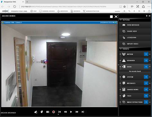Click the red record button
The height and width of the screenshot is (117, 152).
point(54,112)
